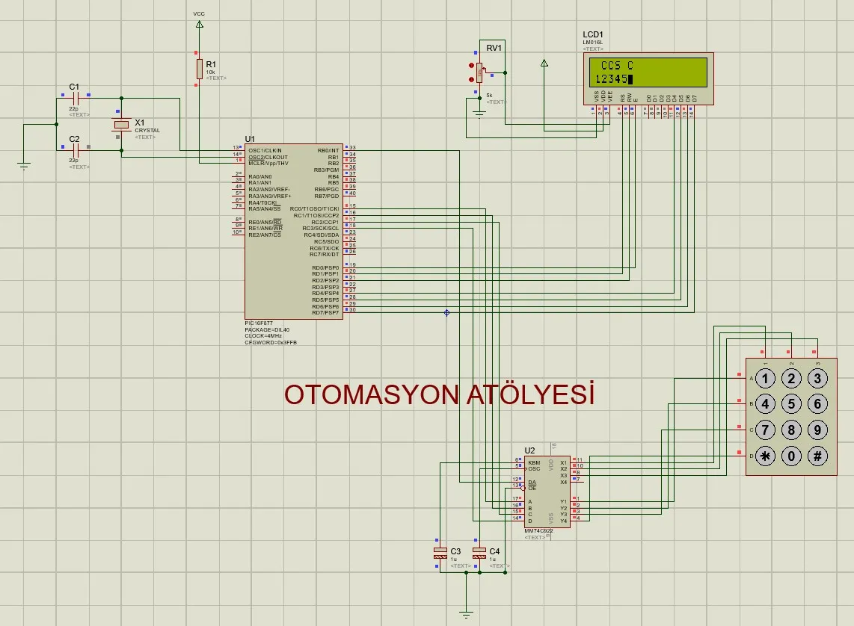854x626 pixels.
Task: Select the PIC16F877 microcontroller U1 body
Action: tap(294, 232)
